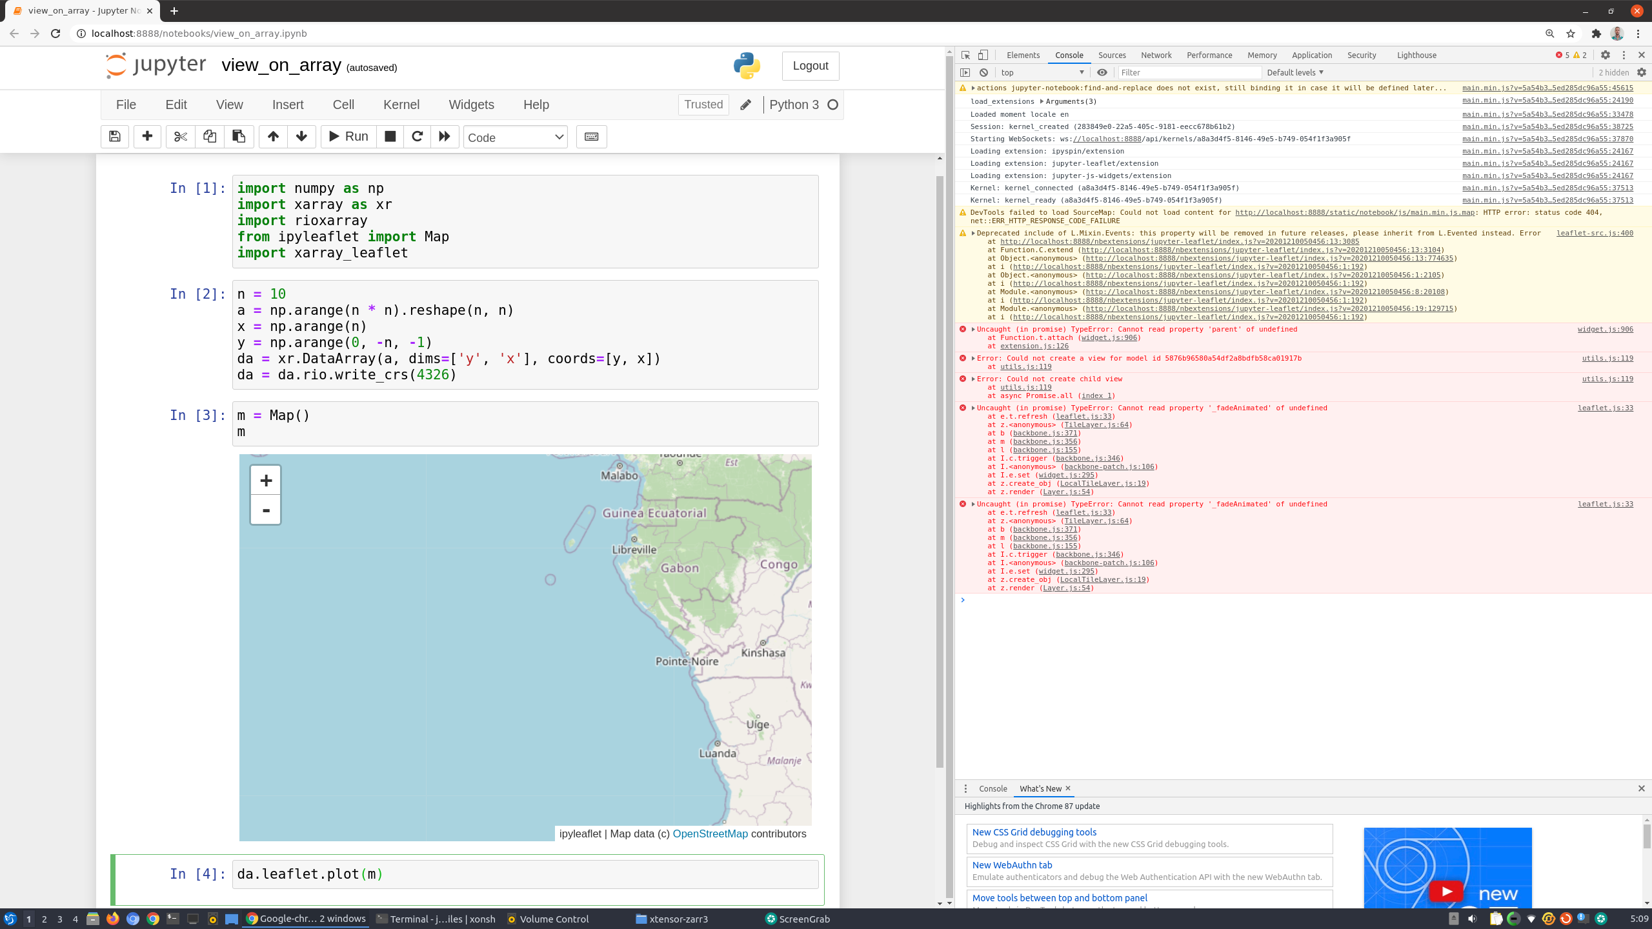The width and height of the screenshot is (1652, 929).
Task: Open the OpenStreetMap attribution link
Action: click(710, 834)
